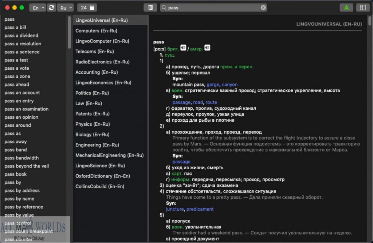This screenshot has height=243, width=373.
Task: Select LingvoUniversal (En-Ru) dictionary
Action: tap(110, 20)
